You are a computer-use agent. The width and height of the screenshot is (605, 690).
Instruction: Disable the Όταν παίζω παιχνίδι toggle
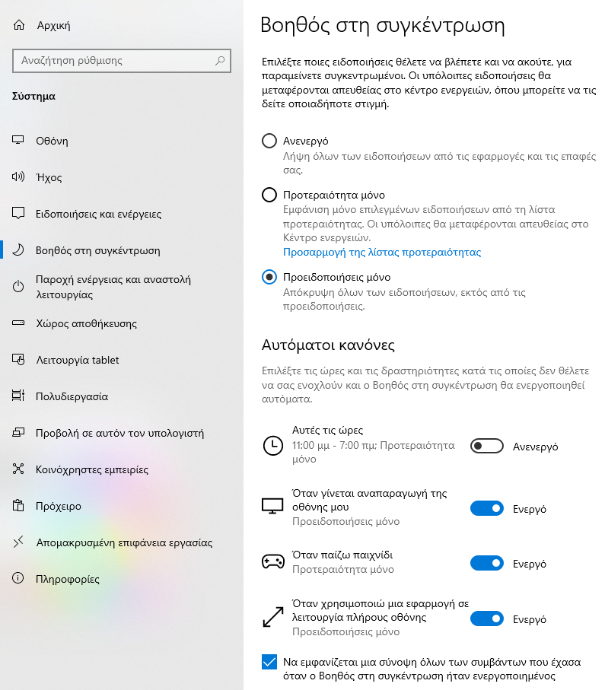(486, 563)
